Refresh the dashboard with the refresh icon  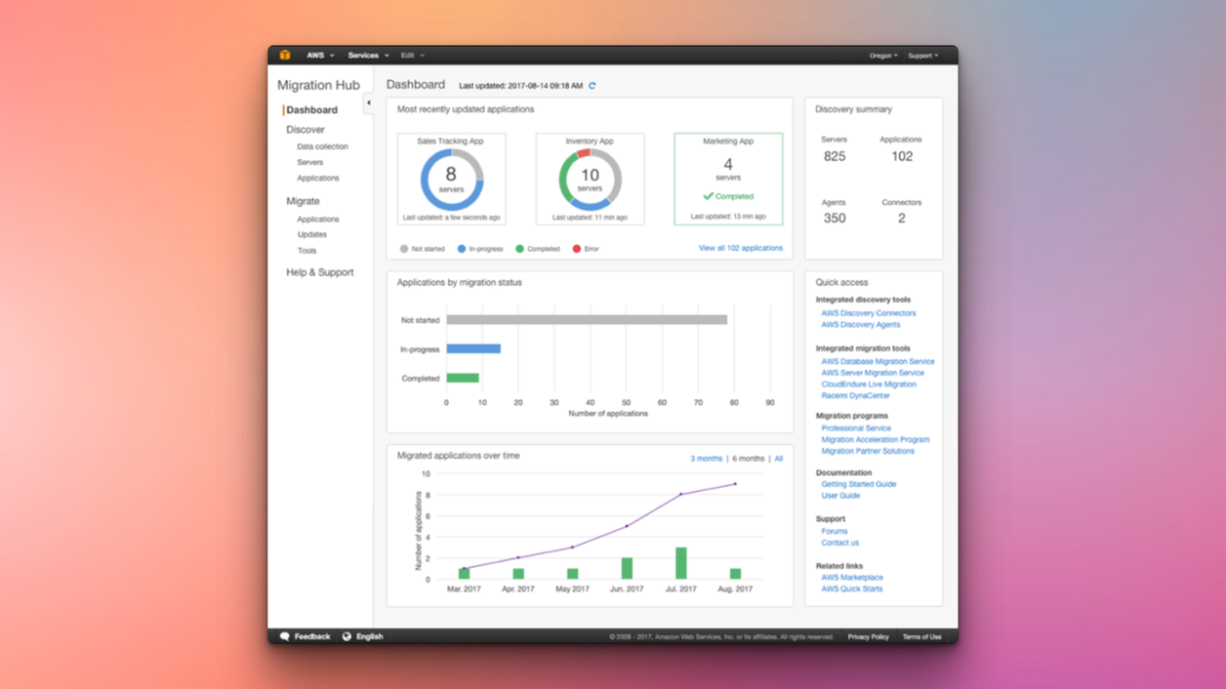tap(593, 85)
